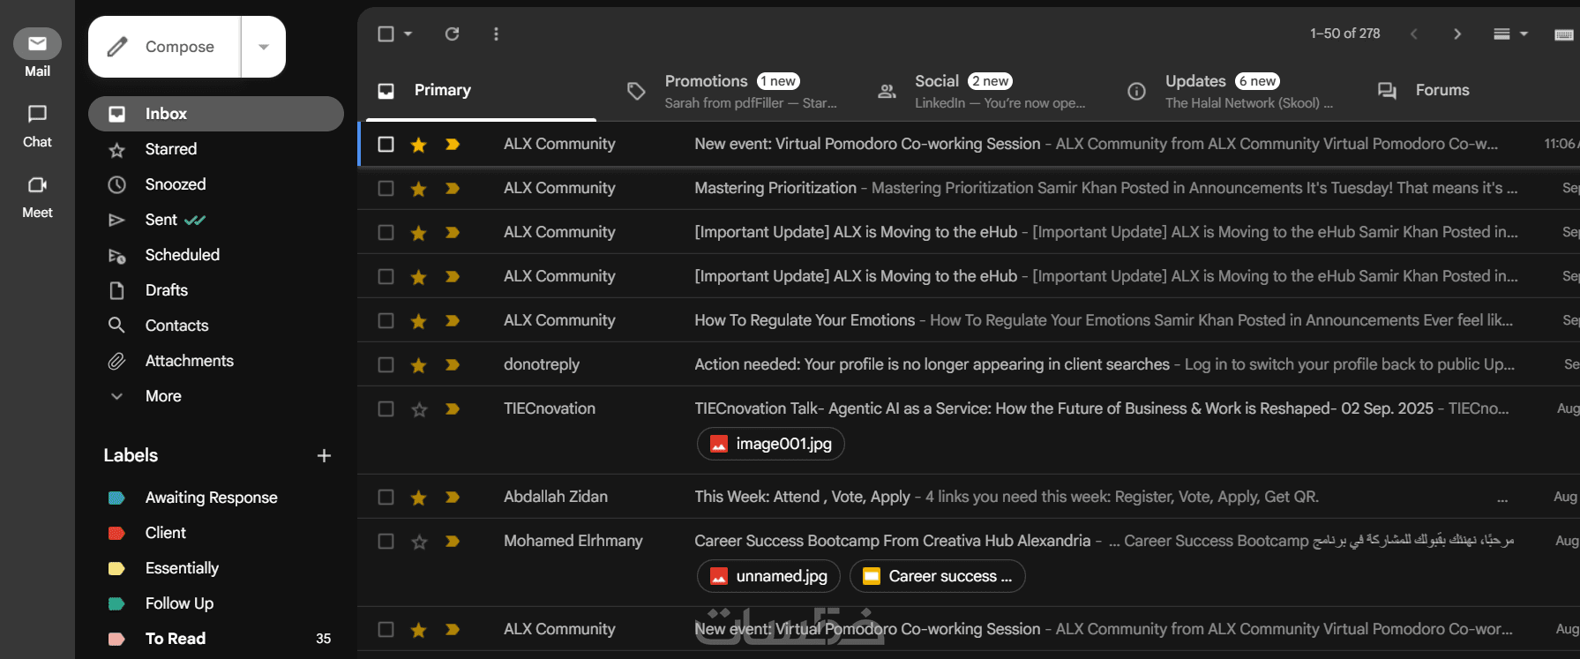Screen dimensions: 1580x659
Task: Open the Mastering Prioritization email
Action: pos(969,188)
